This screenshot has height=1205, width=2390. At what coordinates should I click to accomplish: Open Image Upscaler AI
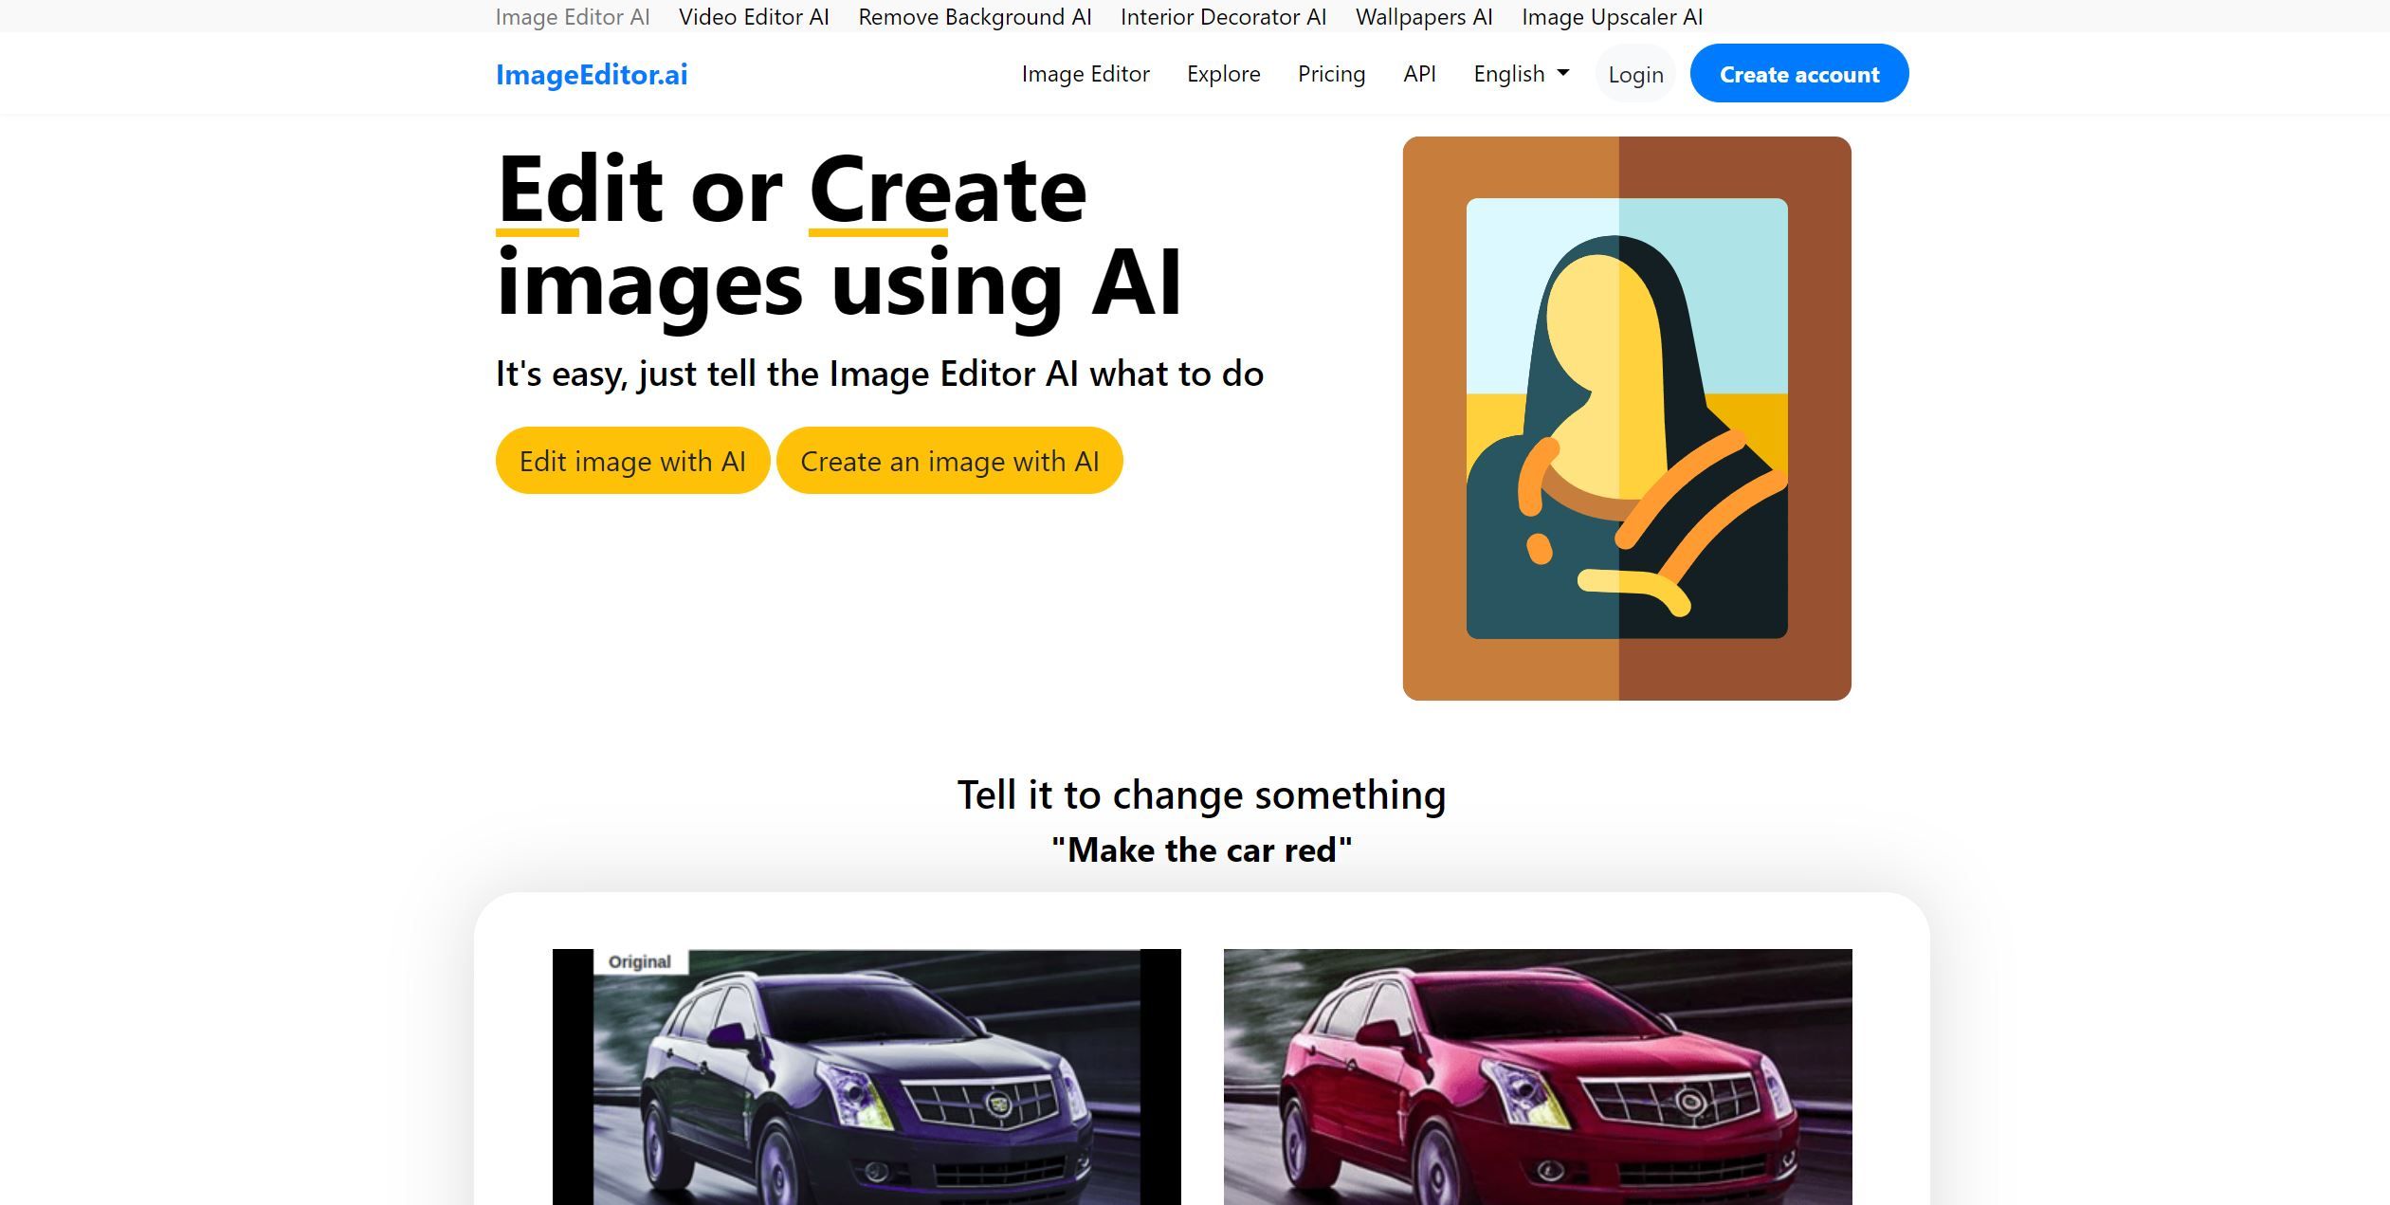(x=1612, y=17)
